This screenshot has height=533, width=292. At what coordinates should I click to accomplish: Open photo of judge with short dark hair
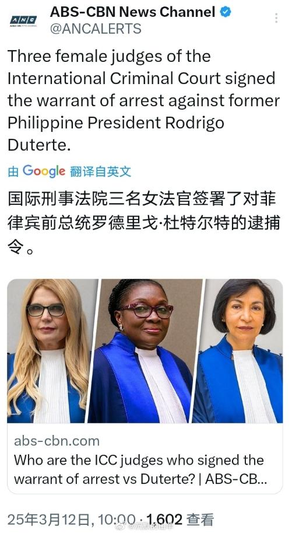(239, 351)
